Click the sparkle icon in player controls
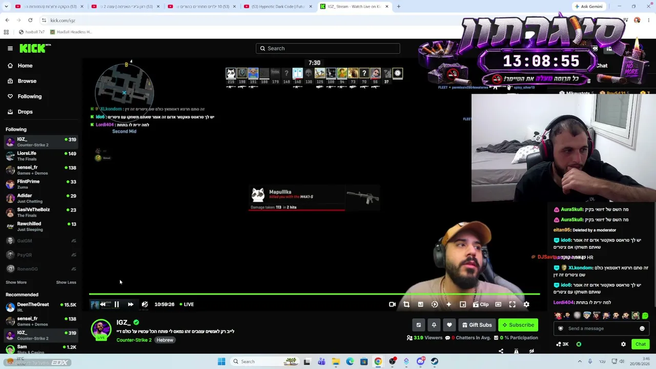The height and width of the screenshot is (369, 656). [448, 304]
